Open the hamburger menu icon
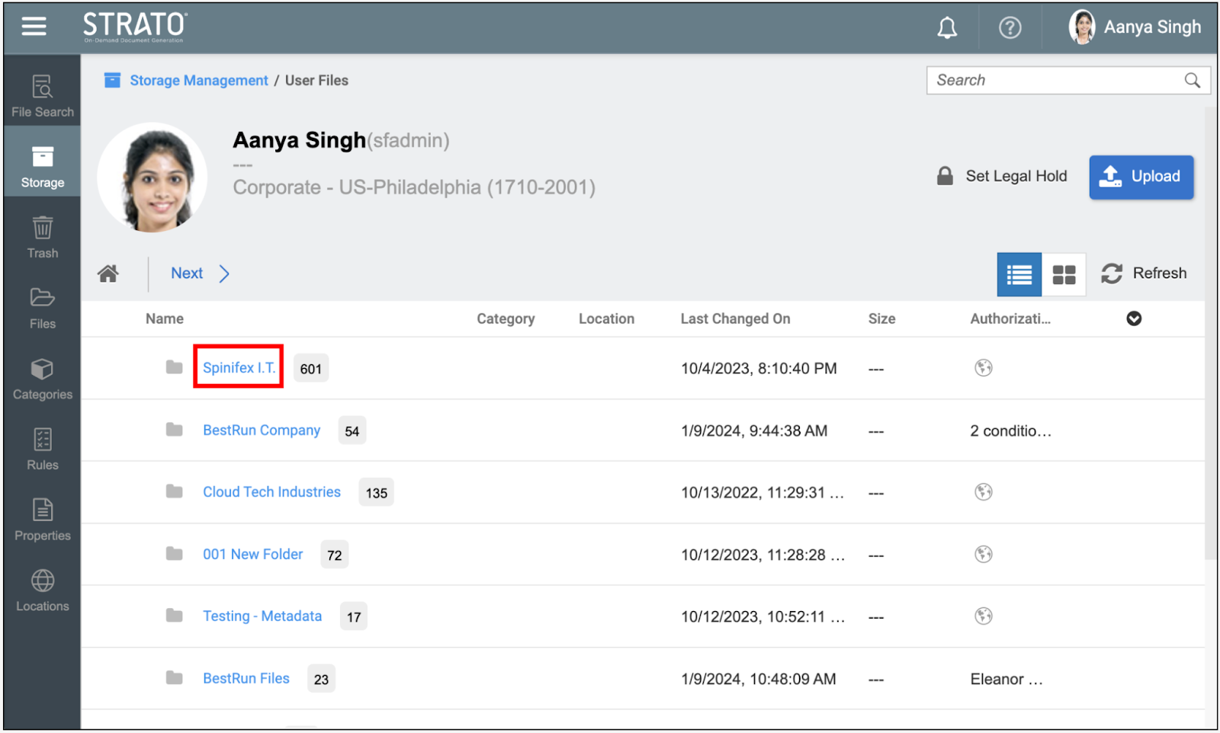Viewport: 1220px width, 733px height. coord(34,27)
